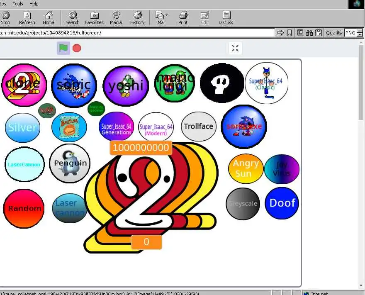Click the scrollbar down arrow

pos(361,285)
